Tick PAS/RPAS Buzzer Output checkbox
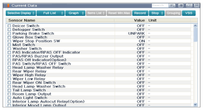 (x=9, y=56)
